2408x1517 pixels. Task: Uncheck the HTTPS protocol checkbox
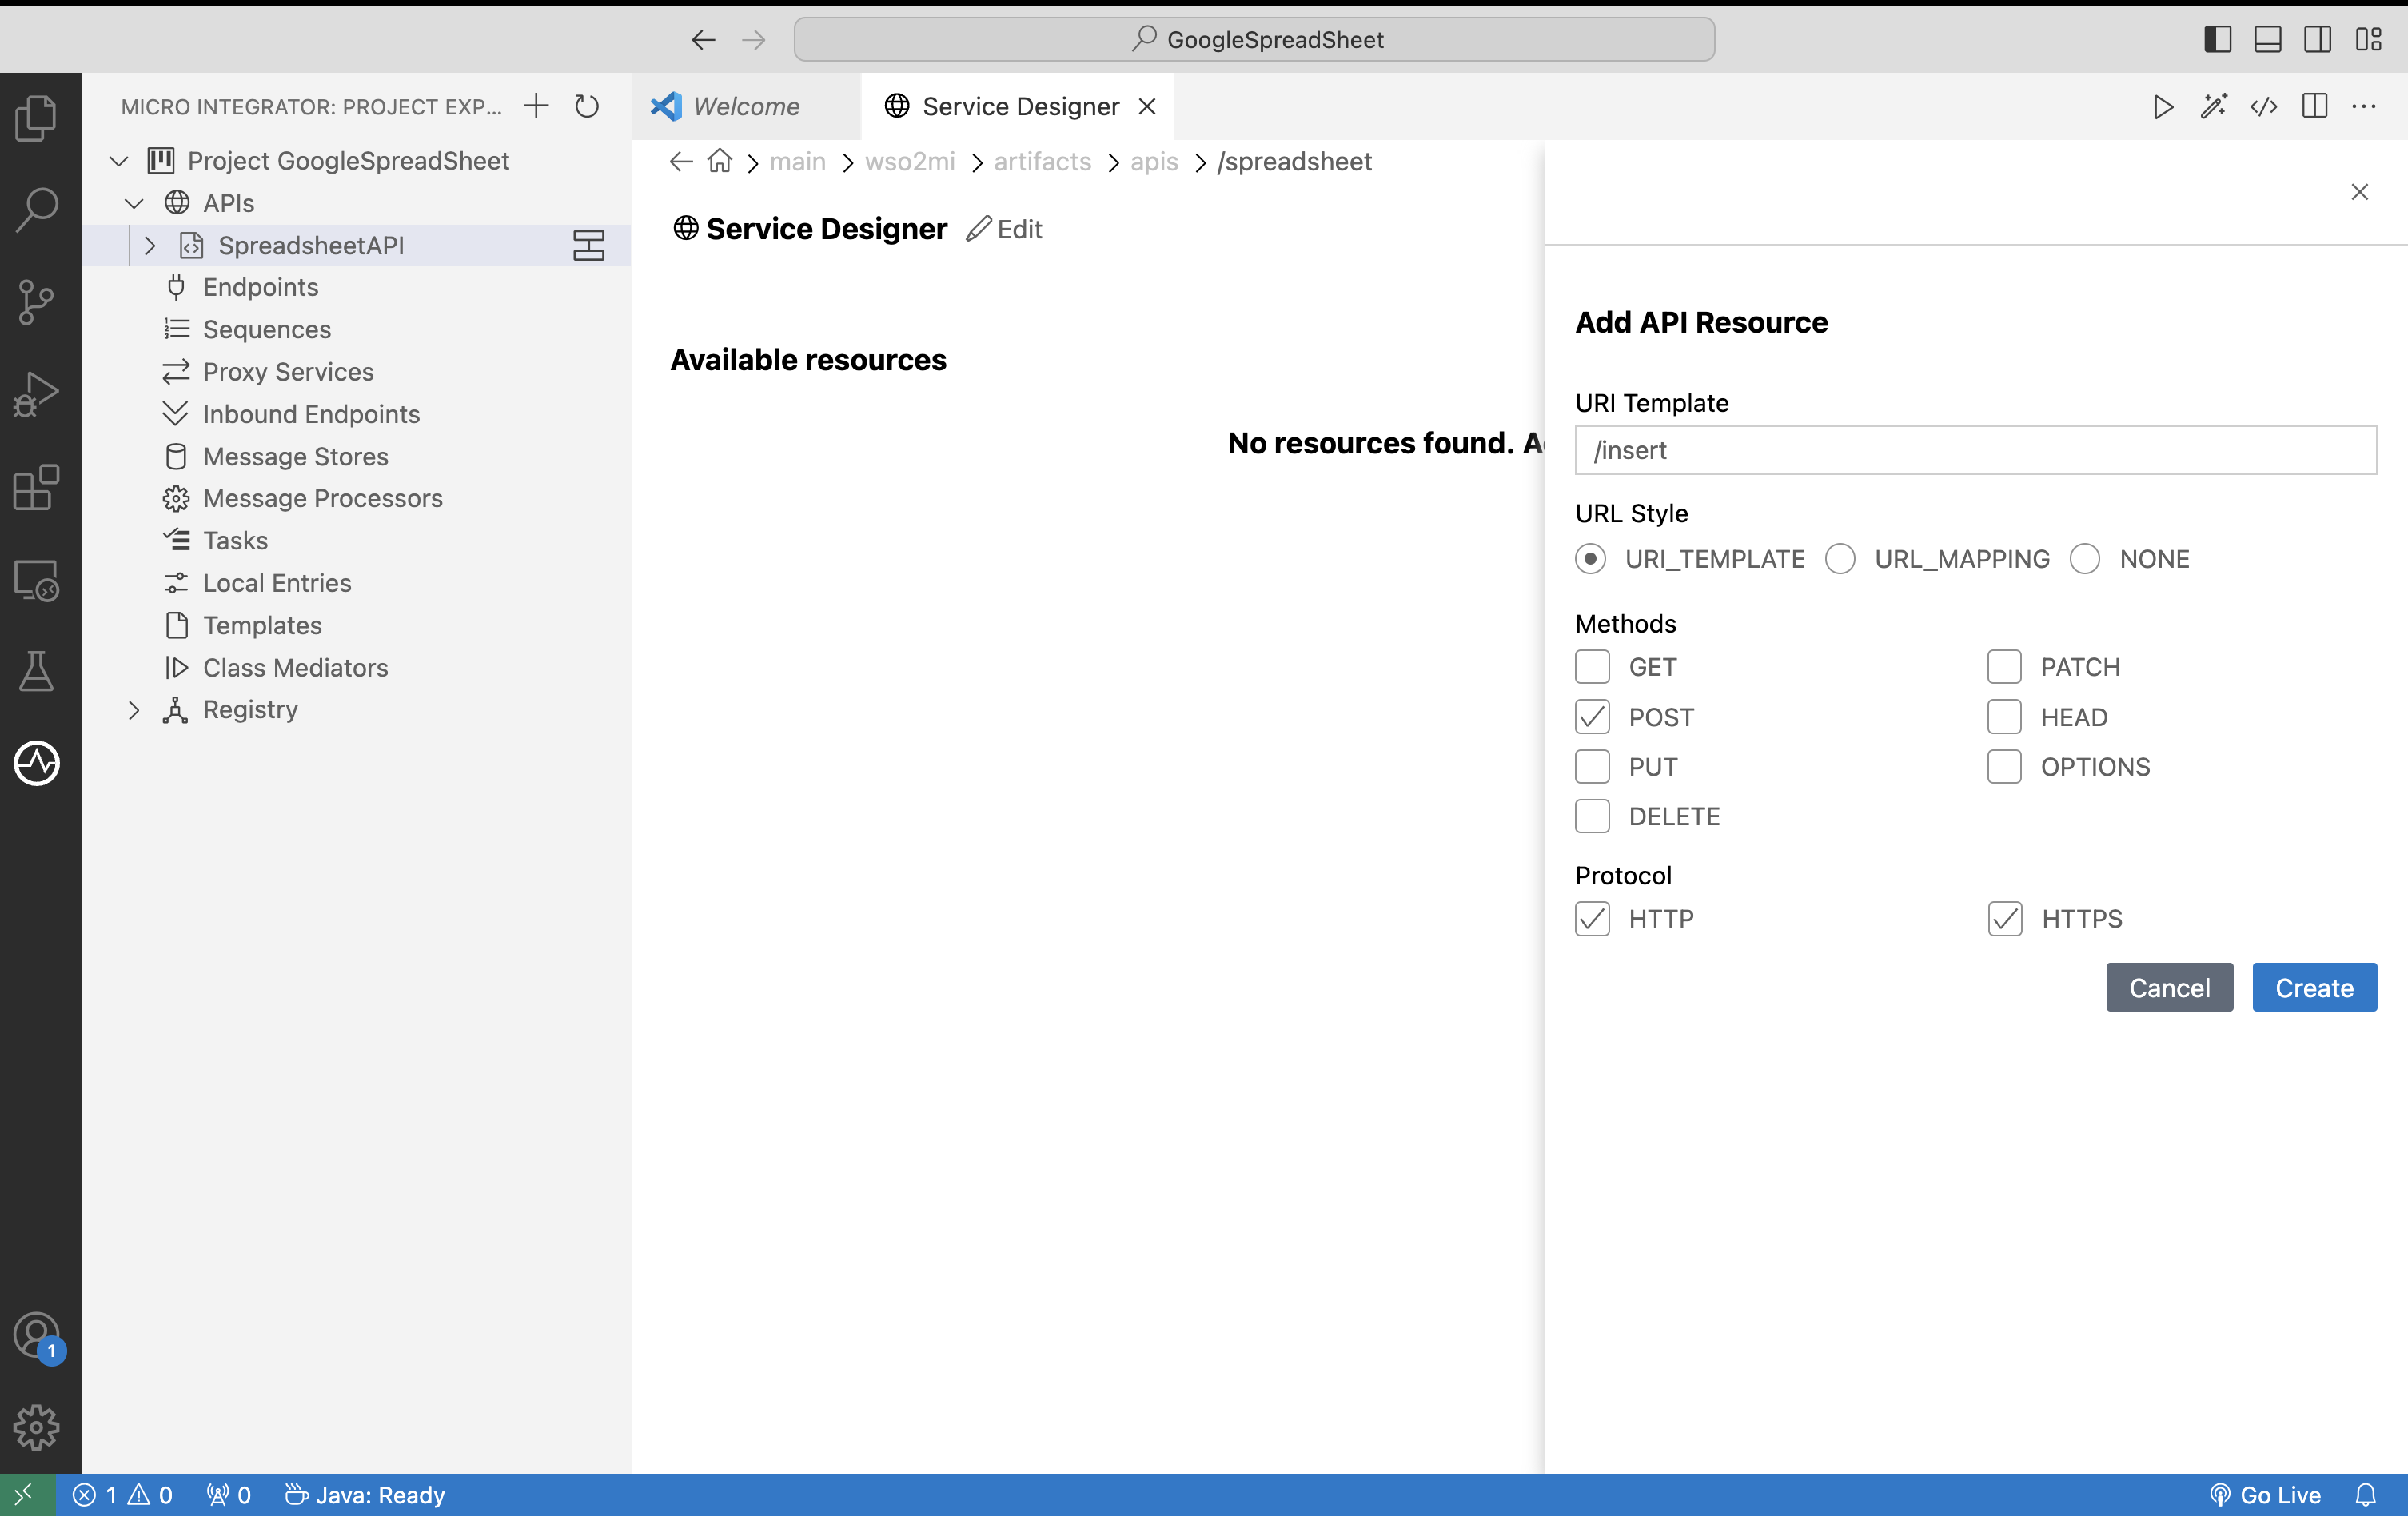tap(2005, 918)
